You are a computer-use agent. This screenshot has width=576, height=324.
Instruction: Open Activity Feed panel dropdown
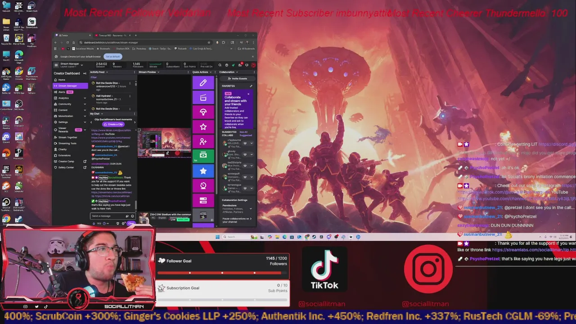tap(107, 72)
